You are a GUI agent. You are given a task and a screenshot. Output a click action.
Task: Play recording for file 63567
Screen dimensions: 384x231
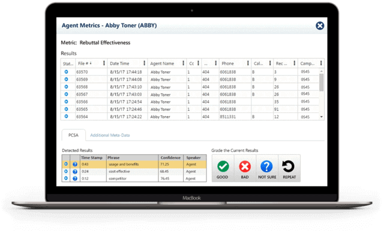66,94
